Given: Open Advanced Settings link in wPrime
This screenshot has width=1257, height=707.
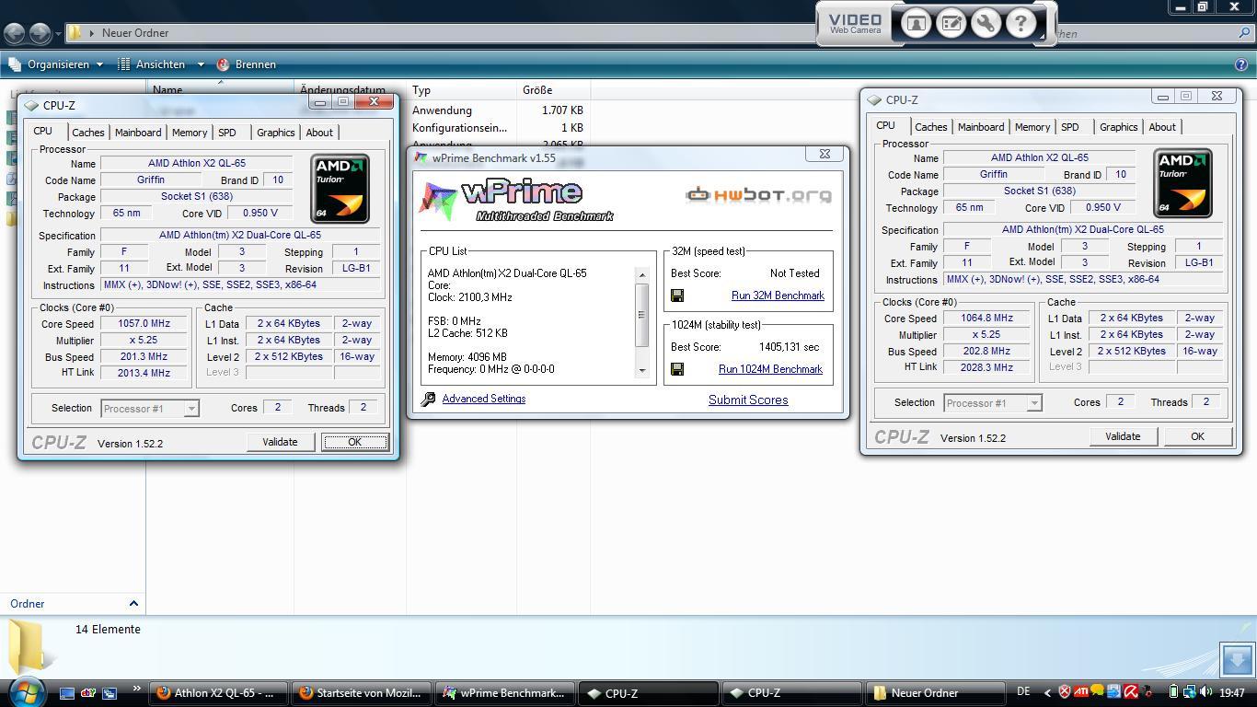Looking at the screenshot, I should point(483,399).
